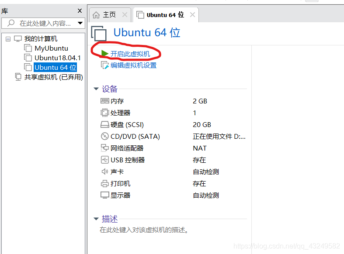344x254 pixels.
Task: Click the edit VM settings wrench icon
Action: (x=104, y=65)
